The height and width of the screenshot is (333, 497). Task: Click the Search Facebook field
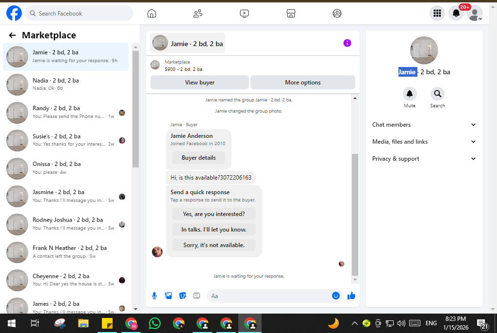tap(79, 13)
